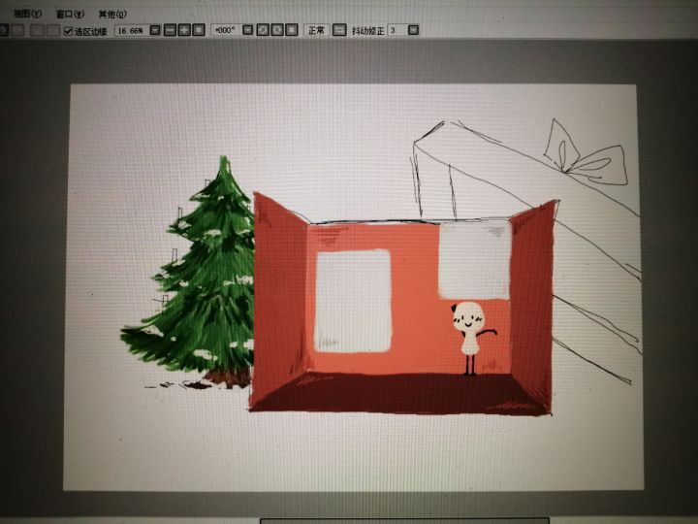
Task: Click the 正常 mode button
Action: 316,30
